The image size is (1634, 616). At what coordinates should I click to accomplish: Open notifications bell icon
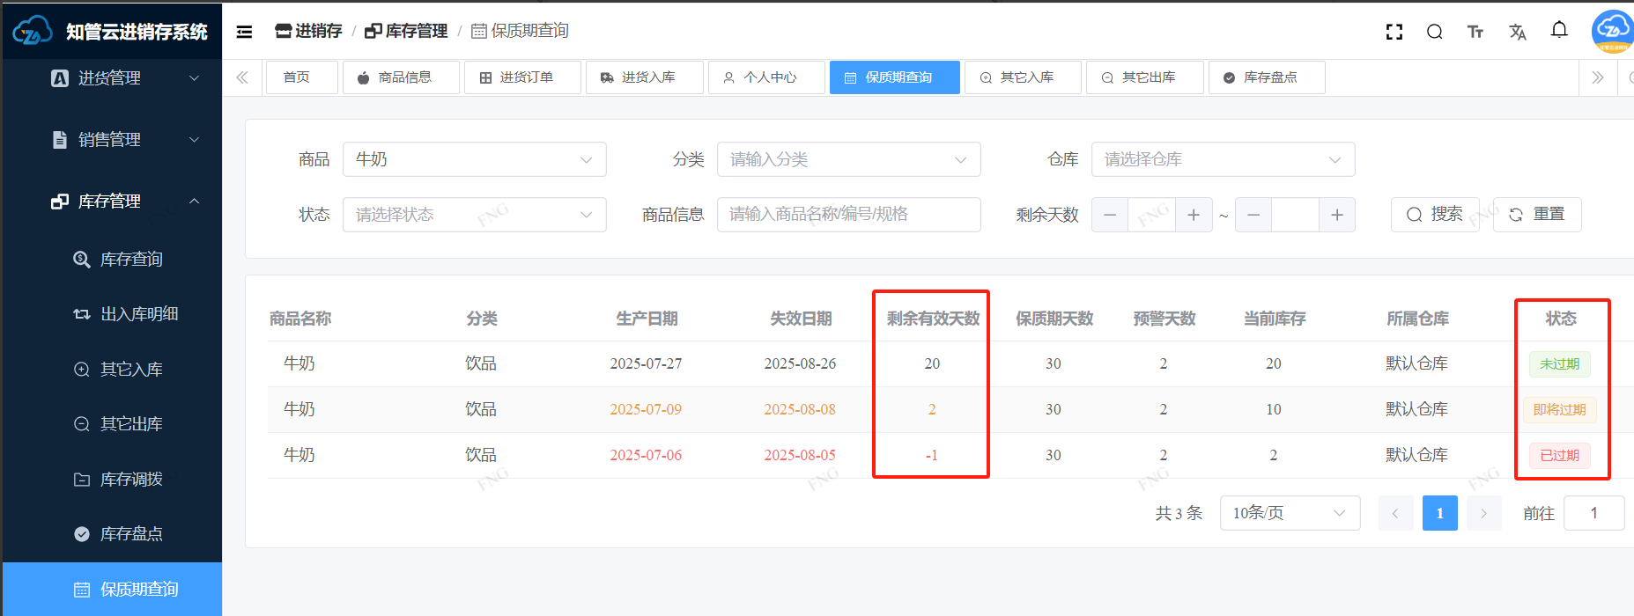[1559, 31]
